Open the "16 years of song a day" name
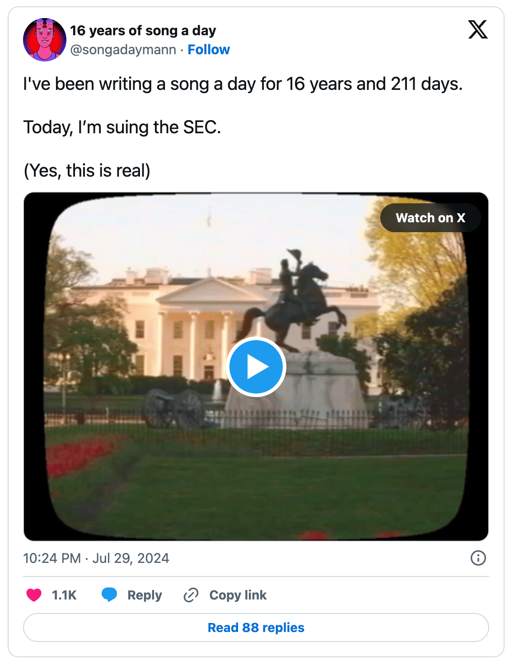The height and width of the screenshot is (665, 514). coord(143,31)
